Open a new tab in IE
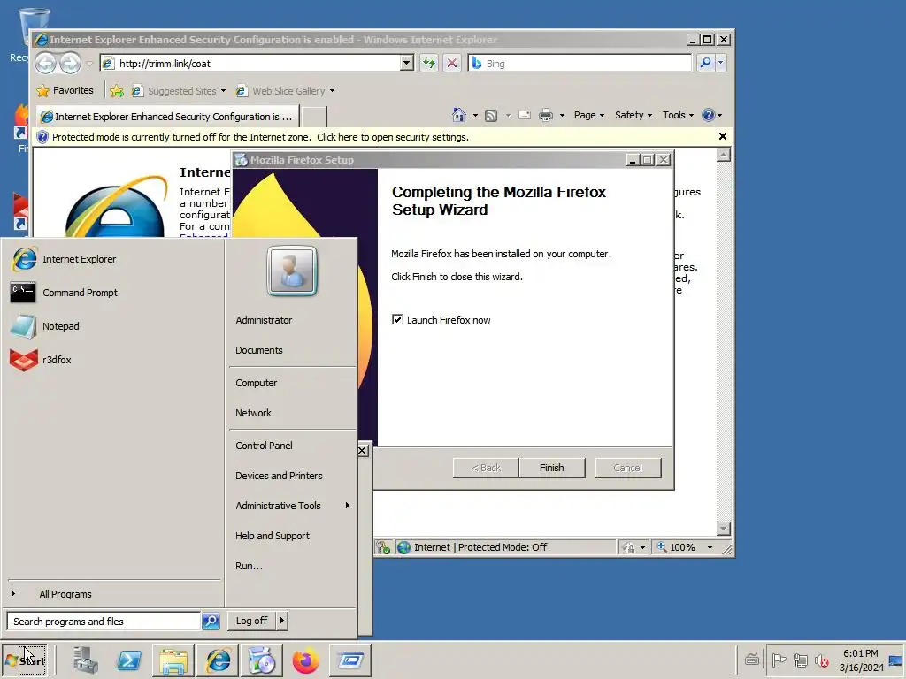Viewport: 906px width, 679px height. point(314,117)
